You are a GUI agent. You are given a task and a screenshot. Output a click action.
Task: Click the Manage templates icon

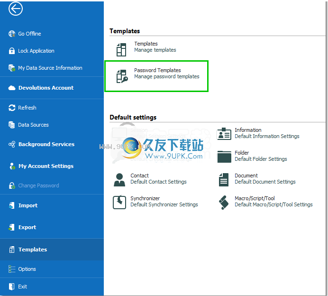121,50
